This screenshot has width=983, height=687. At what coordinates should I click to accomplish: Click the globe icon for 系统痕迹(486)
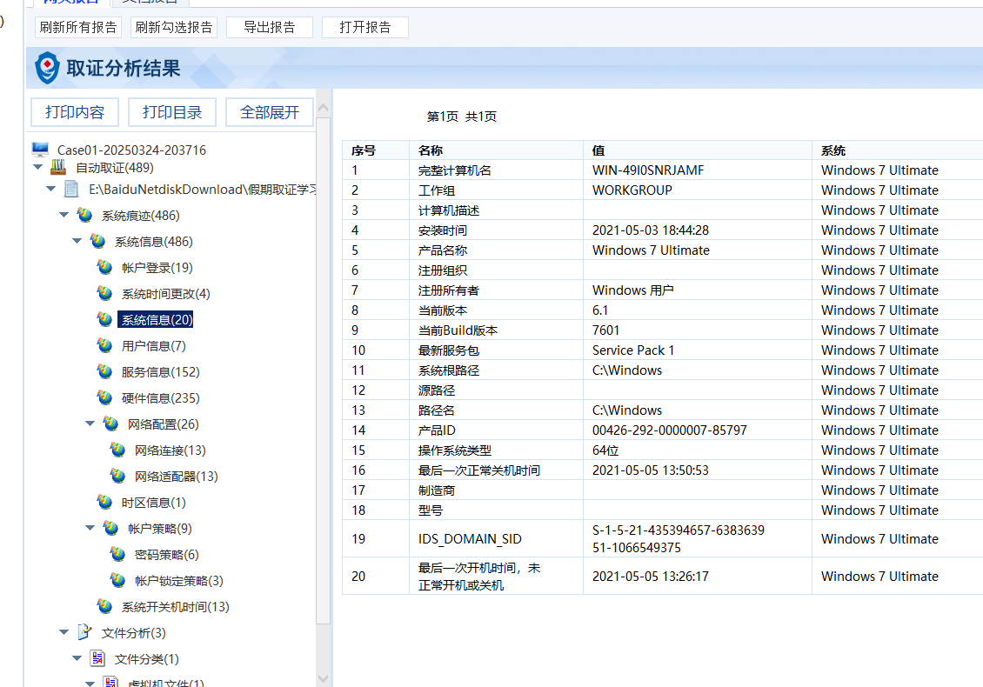click(84, 216)
